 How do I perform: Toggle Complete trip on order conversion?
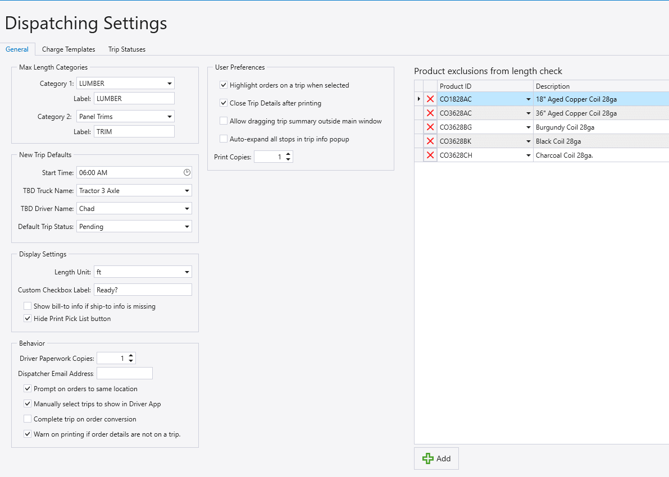[28, 419]
